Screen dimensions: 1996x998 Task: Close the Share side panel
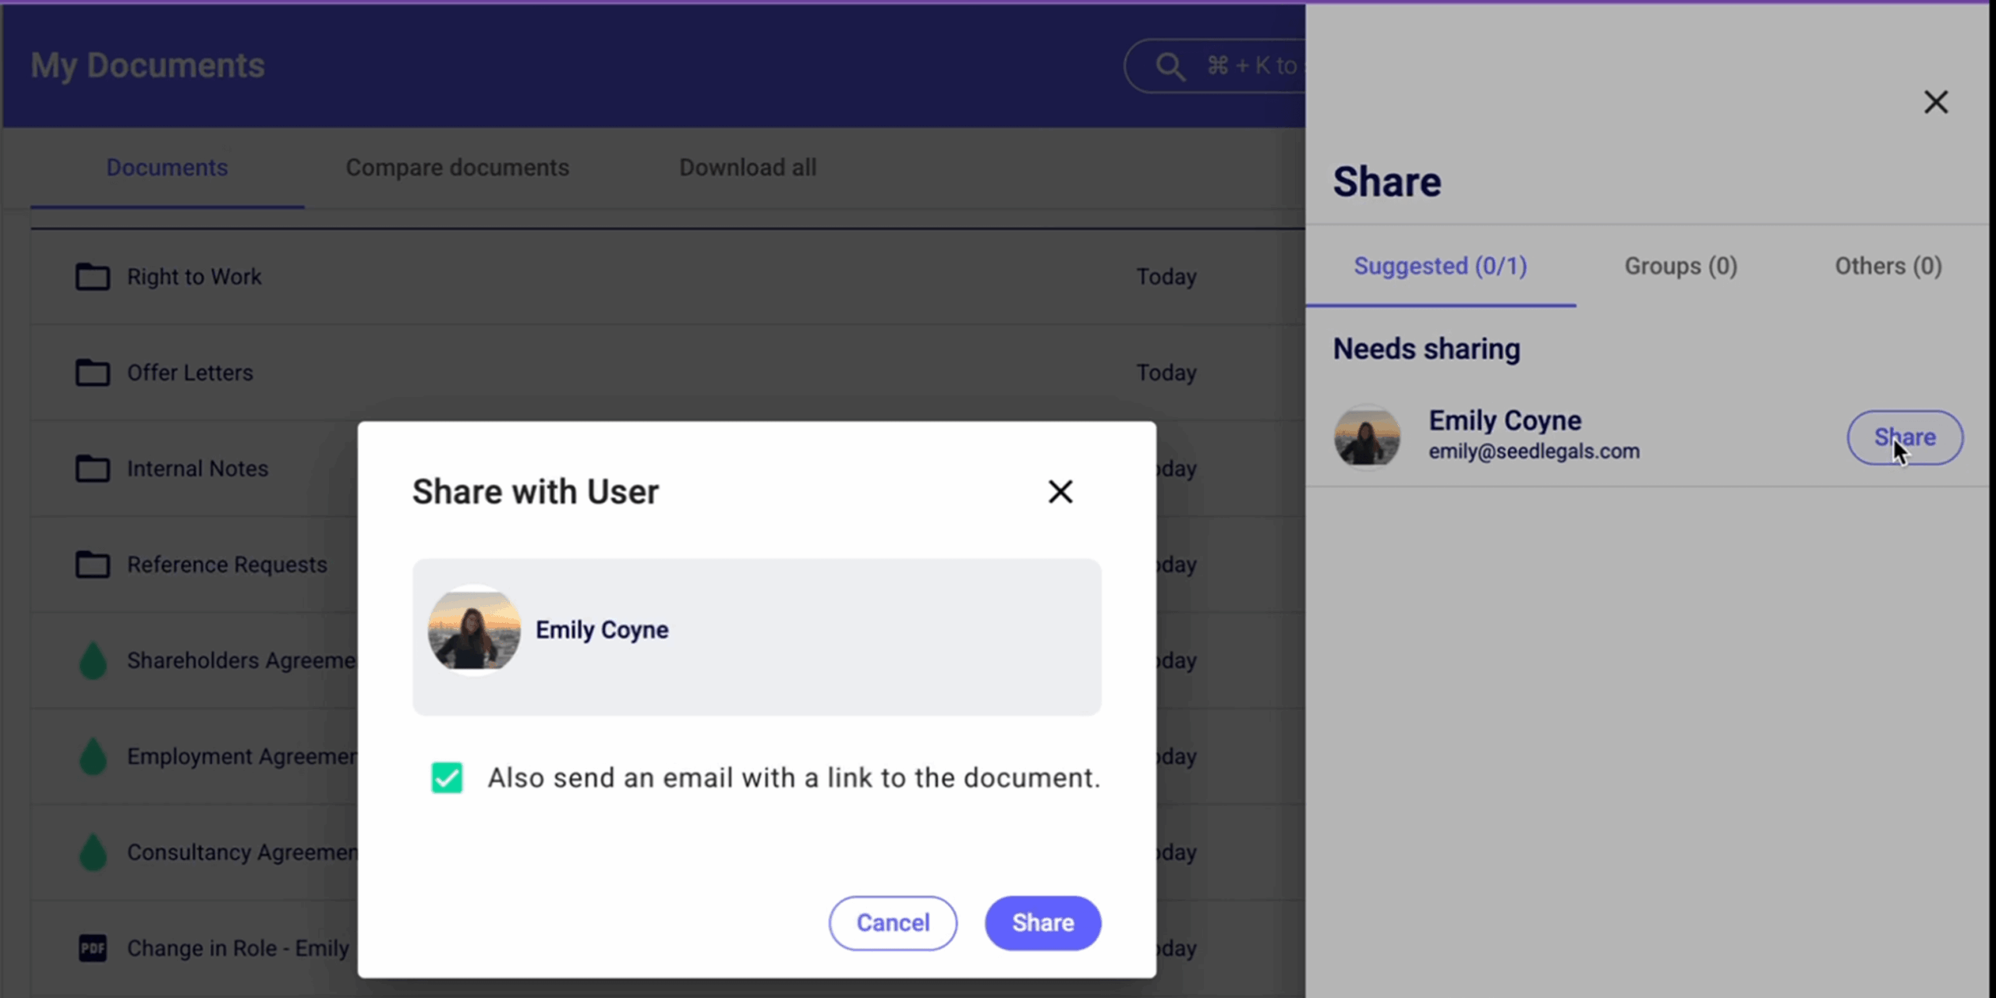click(x=1935, y=102)
